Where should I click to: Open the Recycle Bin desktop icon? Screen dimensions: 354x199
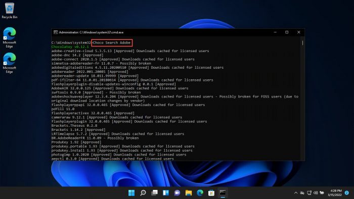click(10, 11)
